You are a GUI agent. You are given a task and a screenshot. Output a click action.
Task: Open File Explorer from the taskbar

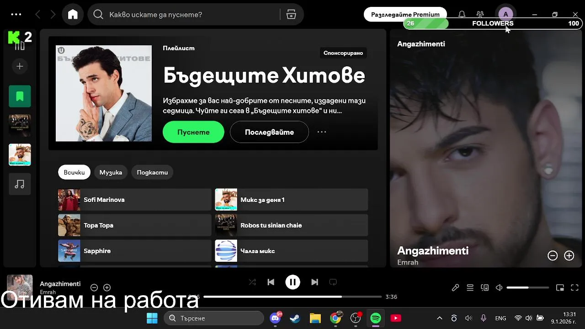(315, 318)
